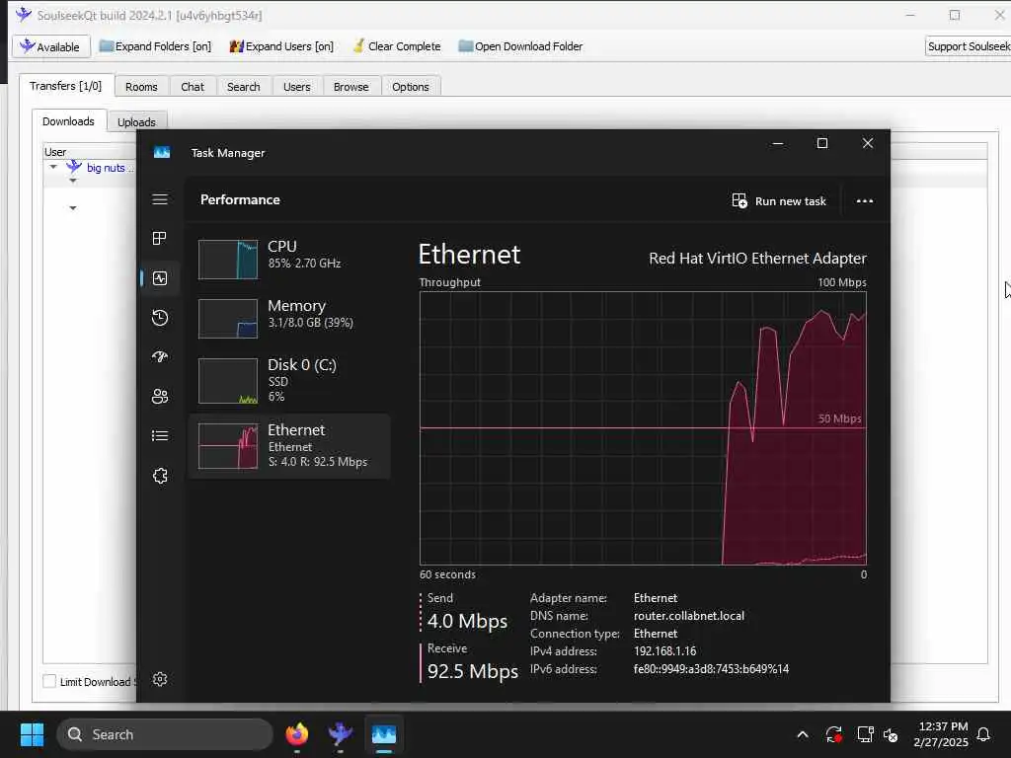Select Uploads sub-tab
1011x758 pixels.
(136, 121)
